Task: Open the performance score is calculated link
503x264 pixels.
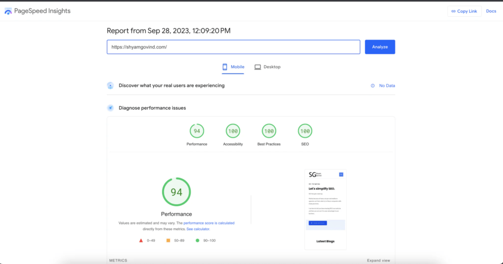Action: click(x=209, y=223)
